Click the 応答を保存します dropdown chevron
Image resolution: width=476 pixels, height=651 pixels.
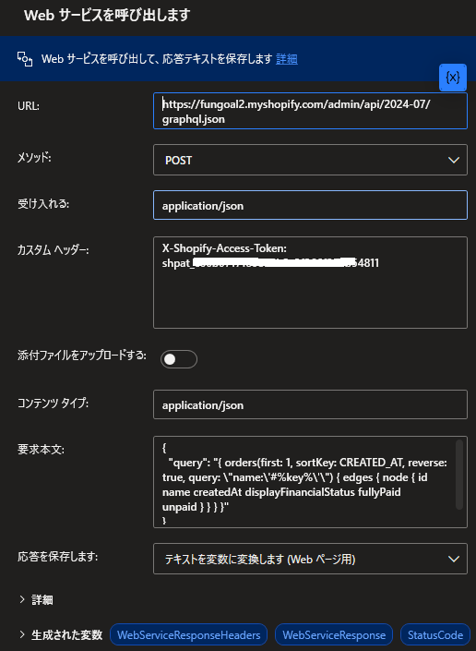click(x=454, y=559)
